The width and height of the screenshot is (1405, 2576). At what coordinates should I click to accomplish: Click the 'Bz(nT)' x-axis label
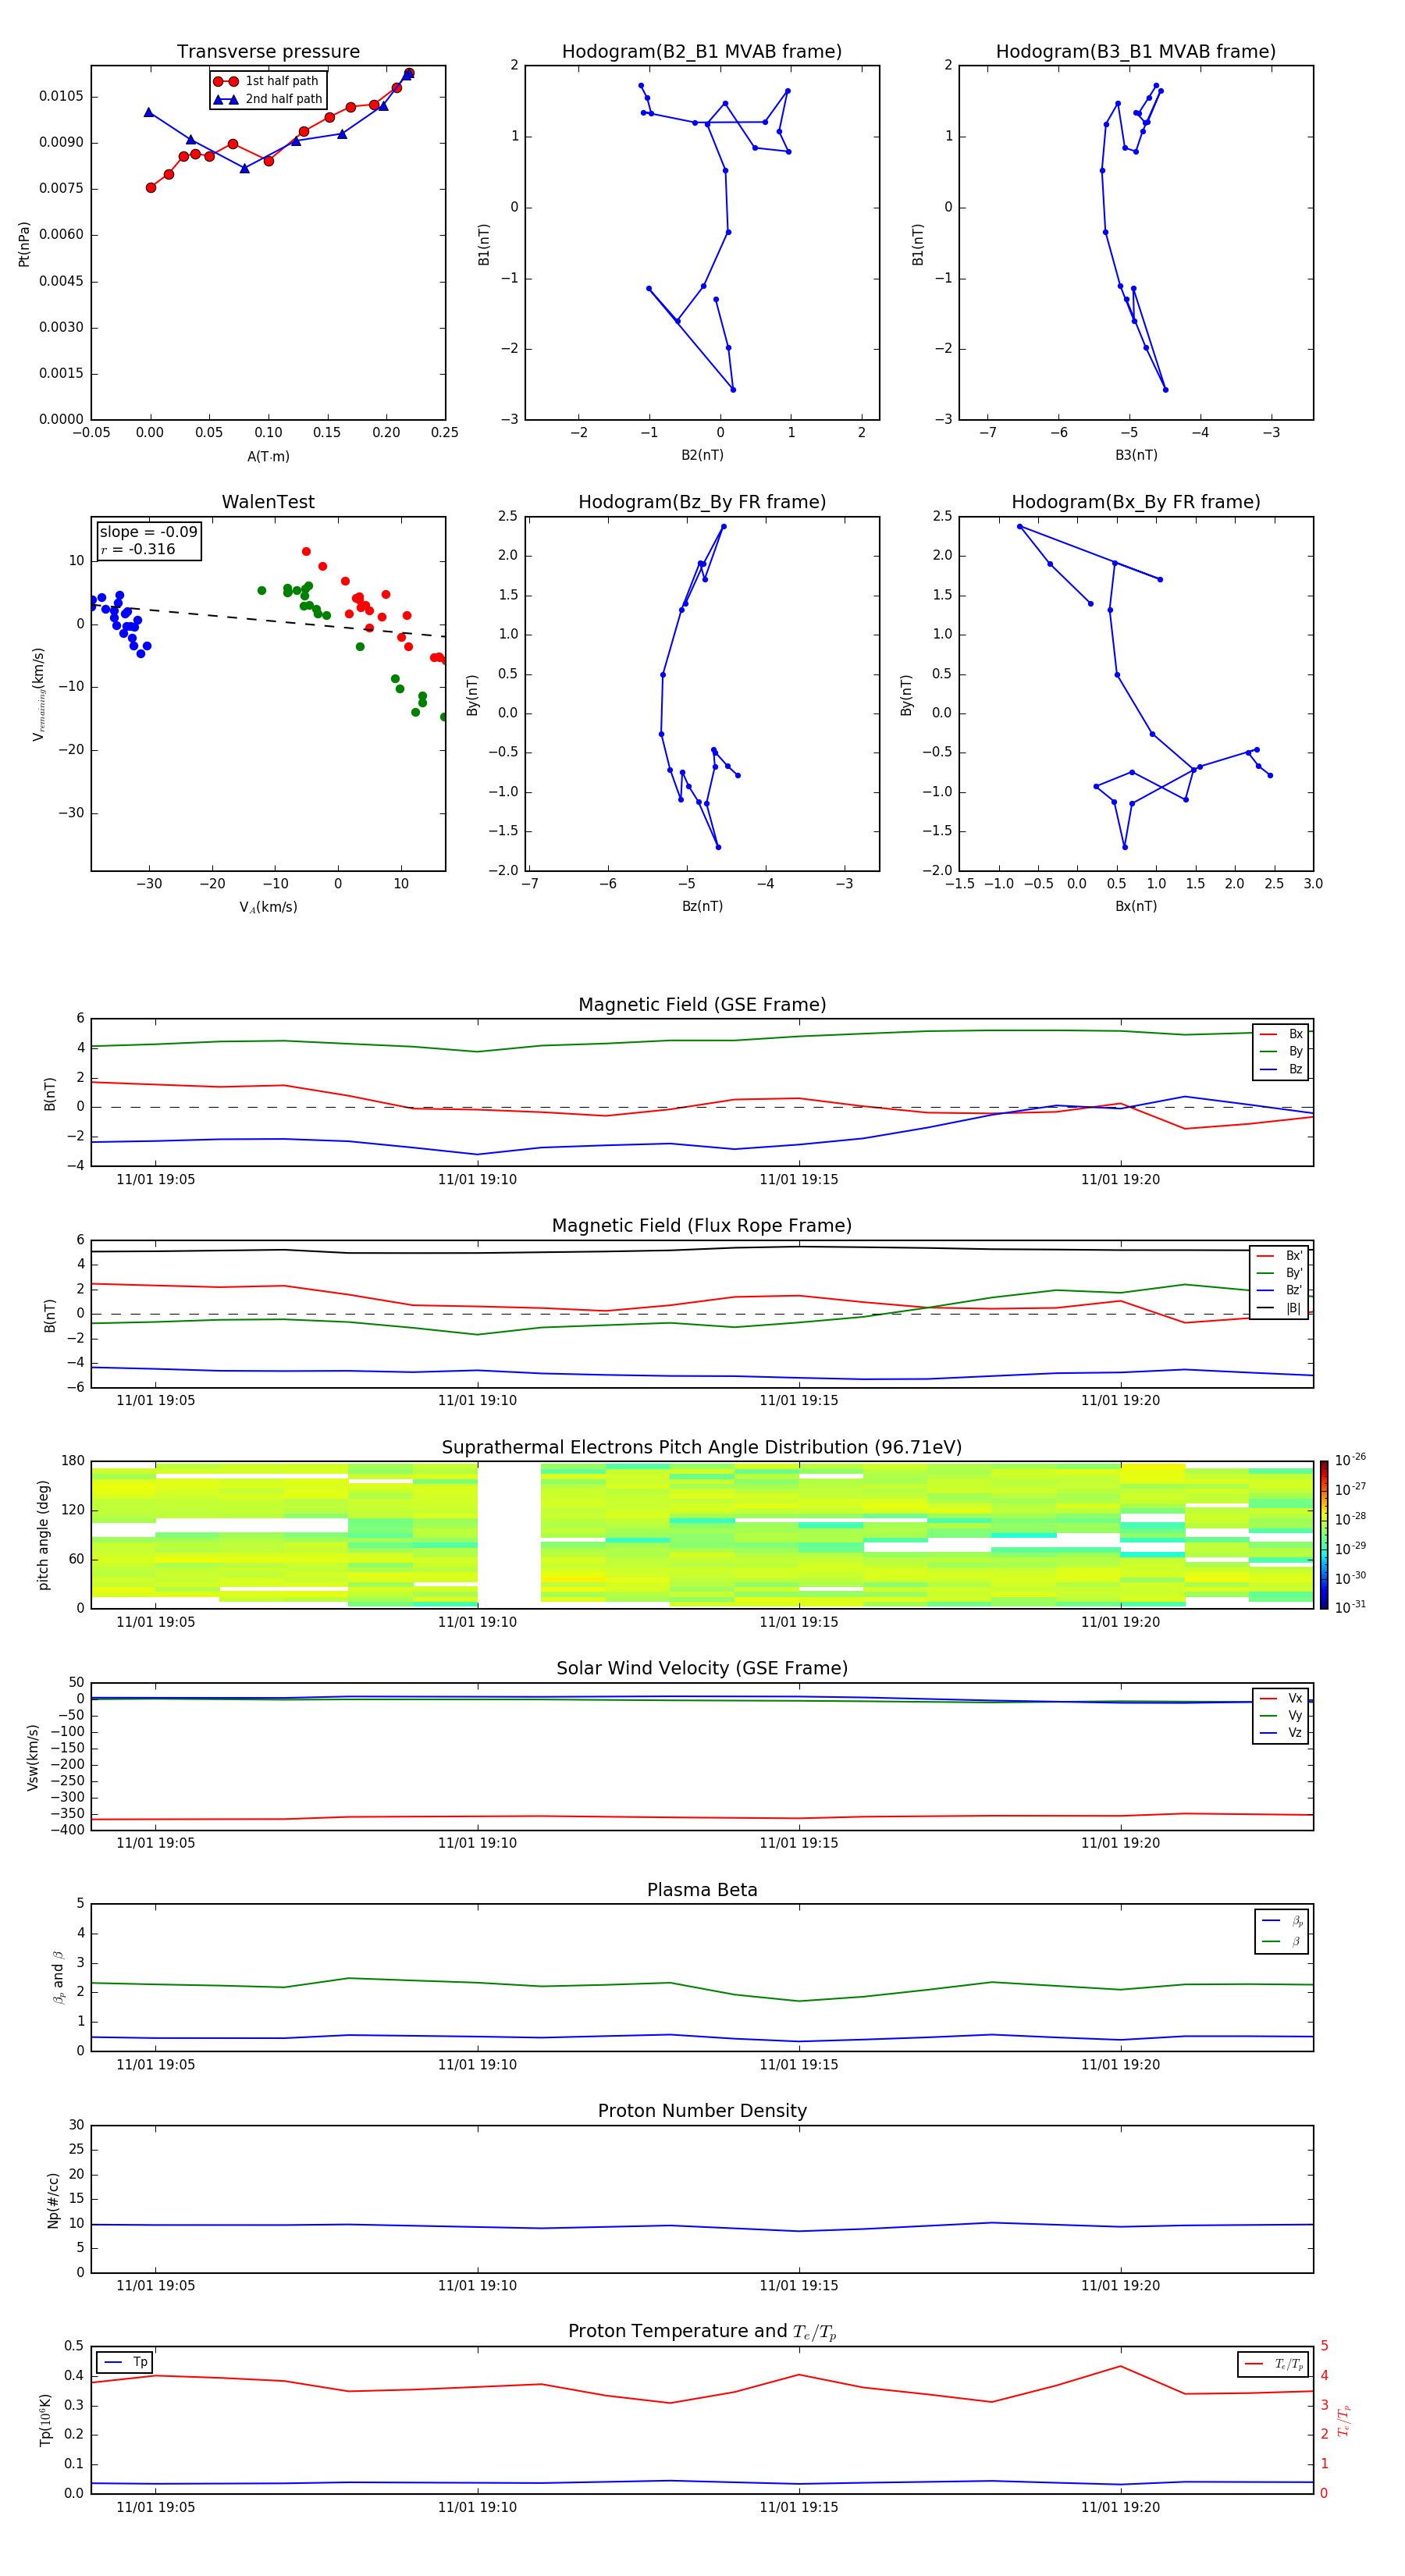pyautogui.click(x=702, y=906)
